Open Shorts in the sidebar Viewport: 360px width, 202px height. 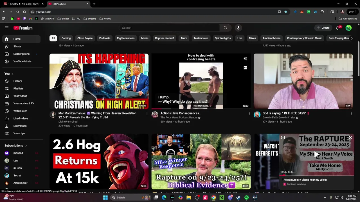(21, 46)
